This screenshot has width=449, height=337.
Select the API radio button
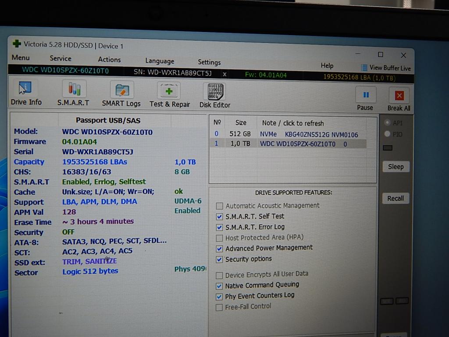388,123
